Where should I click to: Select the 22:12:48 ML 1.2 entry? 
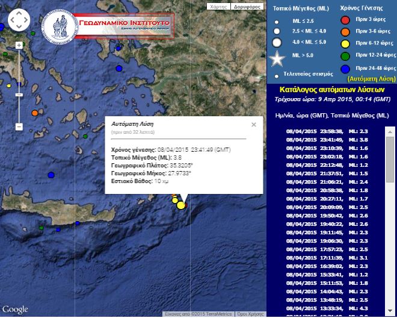tap(327, 165)
